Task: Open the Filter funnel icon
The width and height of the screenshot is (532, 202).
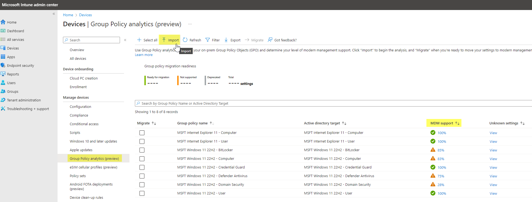Action: click(x=208, y=40)
